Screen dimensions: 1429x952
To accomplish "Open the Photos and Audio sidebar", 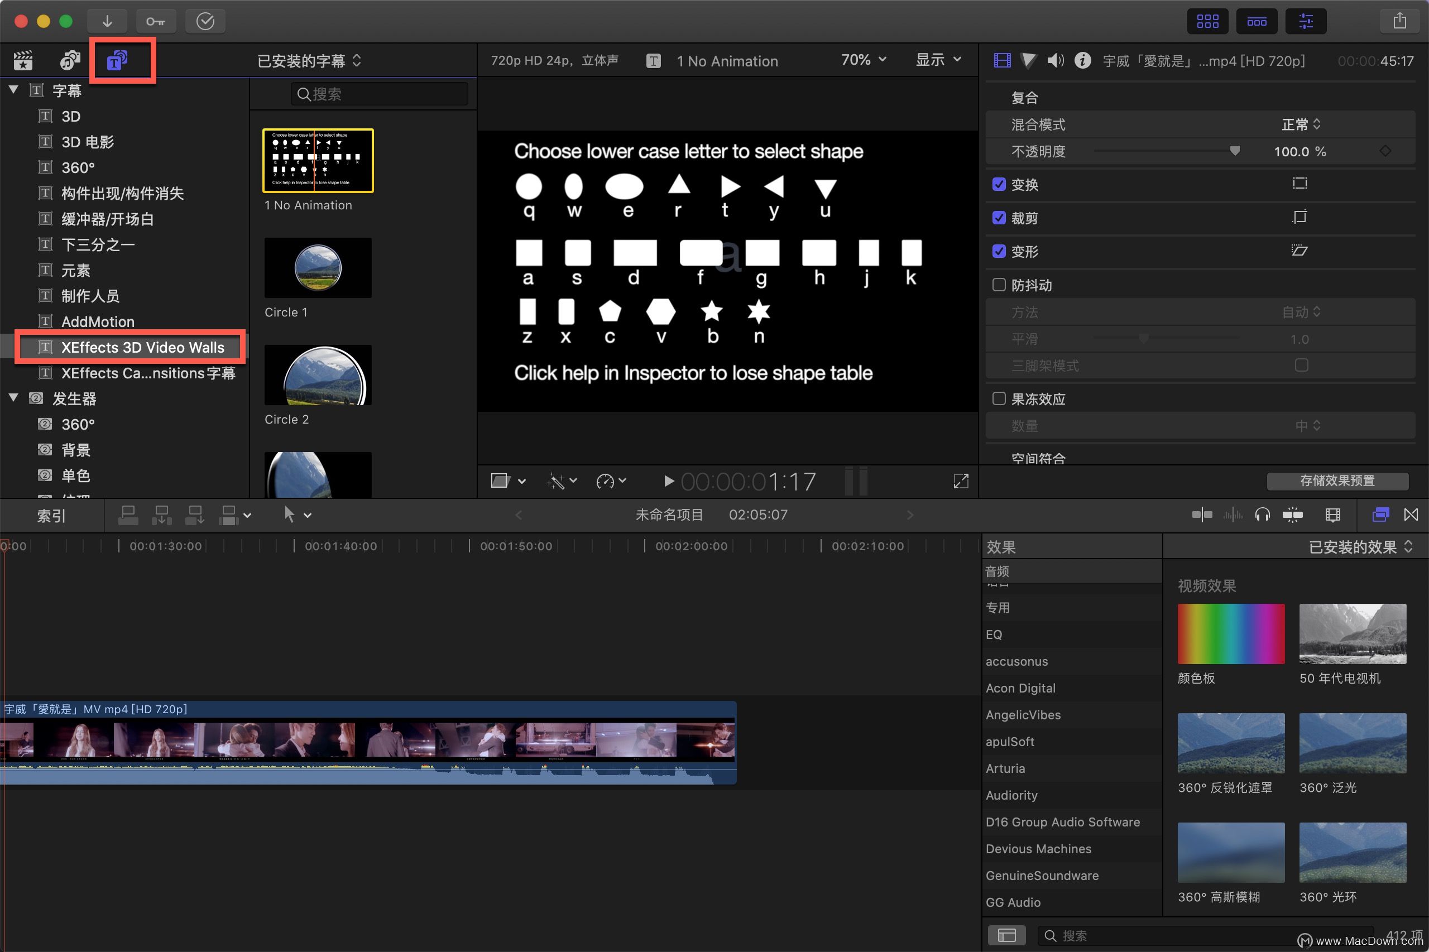I will pos(70,60).
